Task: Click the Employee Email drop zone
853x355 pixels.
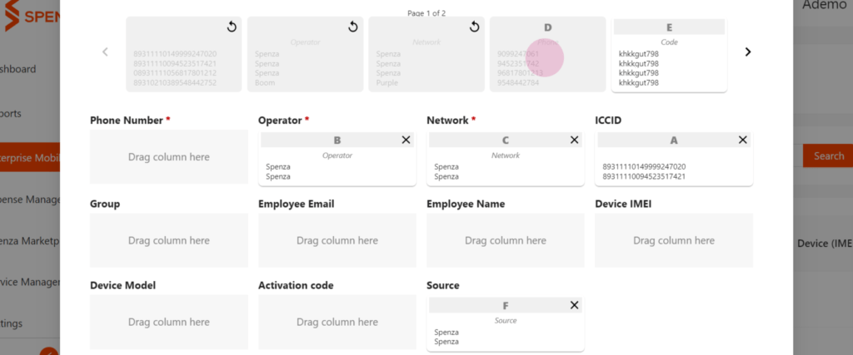Action: tap(337, 240)
